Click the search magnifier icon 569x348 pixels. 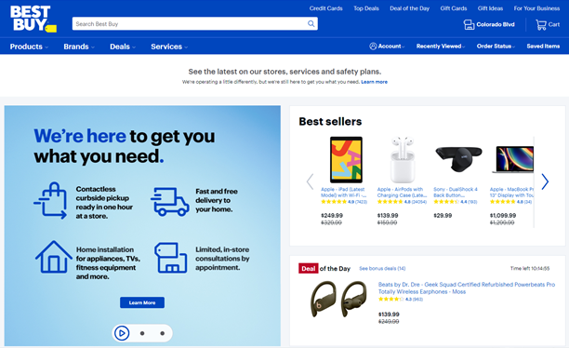click(311, 23)
